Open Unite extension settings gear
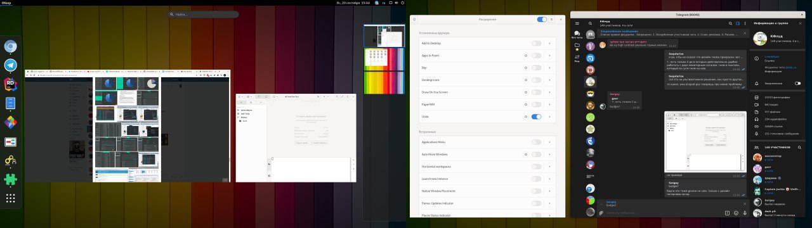The height and width of the screenshot is (228, 812). click(x=526, y=117)
